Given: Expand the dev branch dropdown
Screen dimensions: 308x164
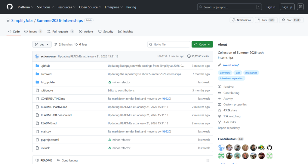Looking at the screenshot, I should click(42, 44).
